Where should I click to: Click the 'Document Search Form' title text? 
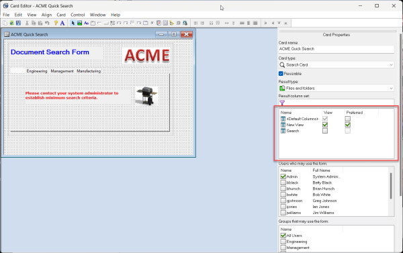(50, 52)
